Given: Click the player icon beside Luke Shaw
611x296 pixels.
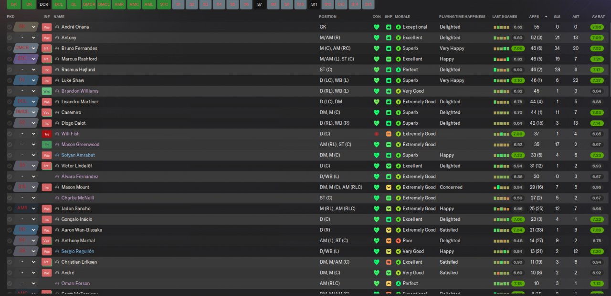Looking at the screenshot, I should [x=57, y=80].
